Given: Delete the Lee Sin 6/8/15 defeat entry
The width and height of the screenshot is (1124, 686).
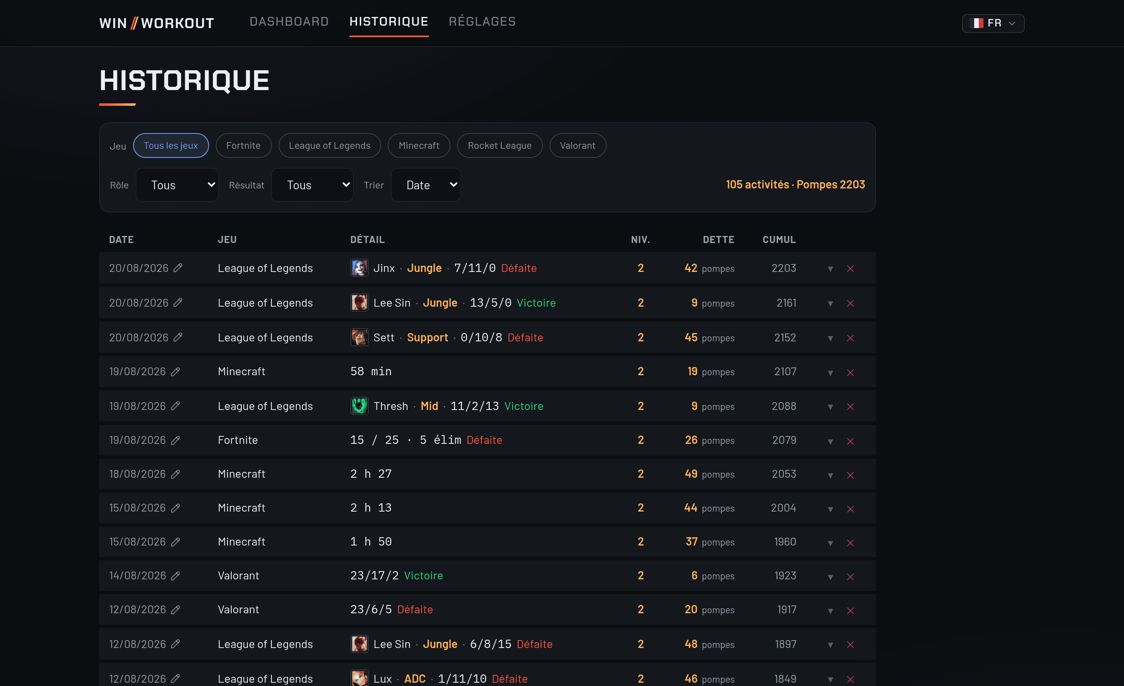Looking at the screenshot, I should 850,645.
